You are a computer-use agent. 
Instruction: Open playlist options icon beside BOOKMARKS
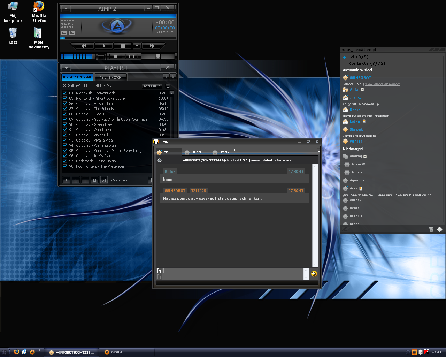click(168, 86)
